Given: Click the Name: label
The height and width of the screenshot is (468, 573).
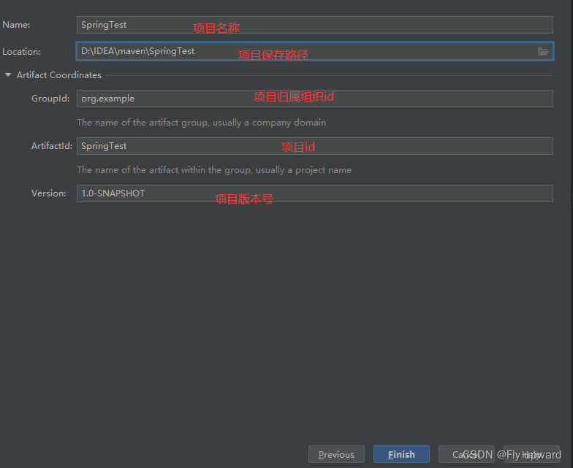Looking at the screenshot, I should pyautogui.click(x=16, y=25).
